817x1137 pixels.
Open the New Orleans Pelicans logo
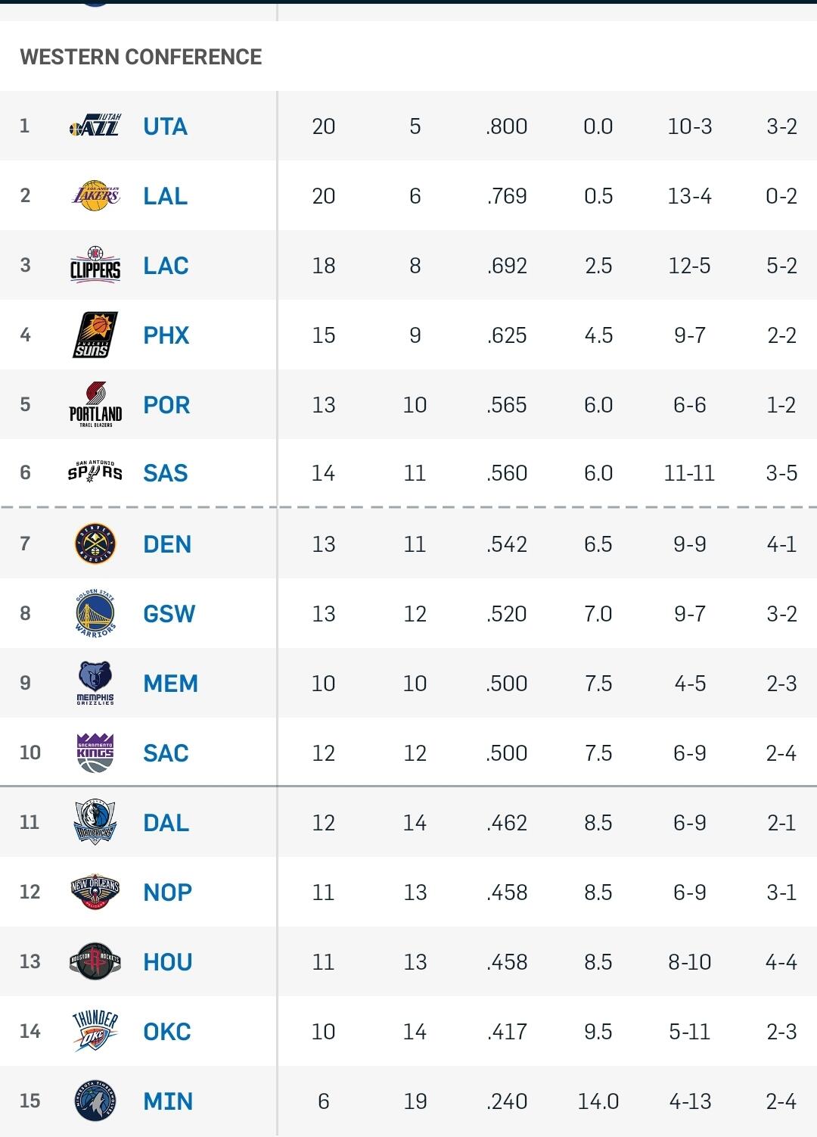click(95, 892)
